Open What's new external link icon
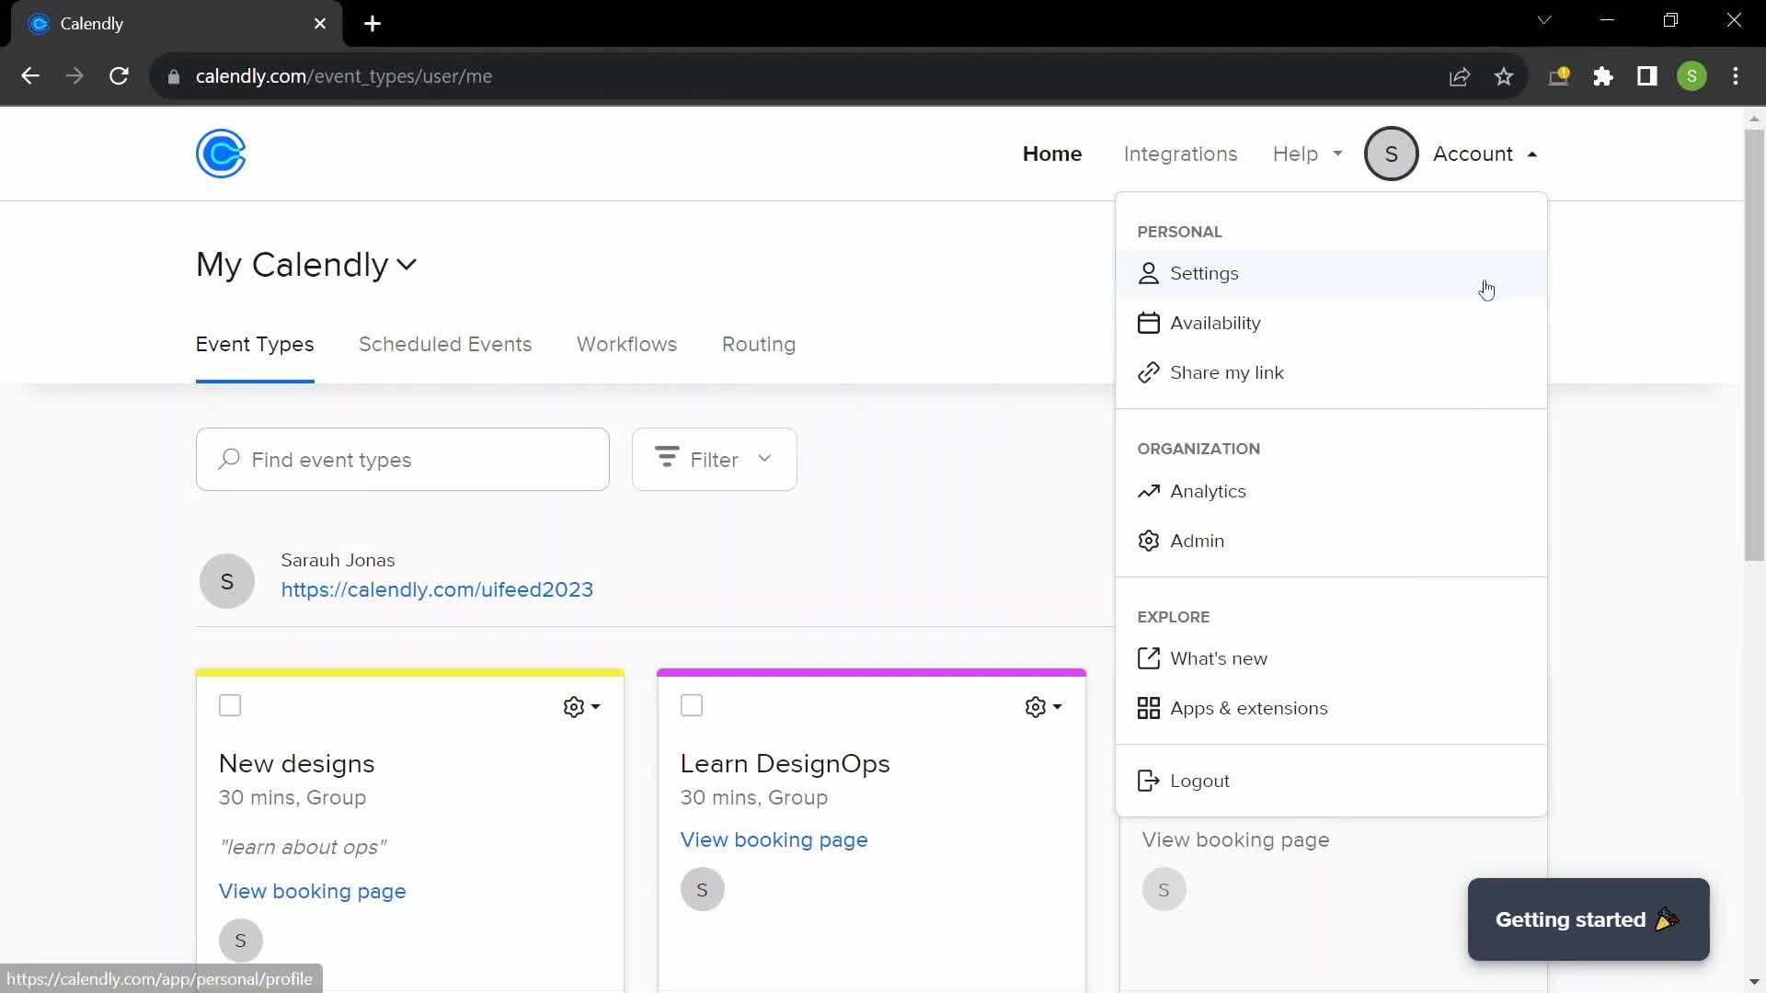 tap(1147, 657)
